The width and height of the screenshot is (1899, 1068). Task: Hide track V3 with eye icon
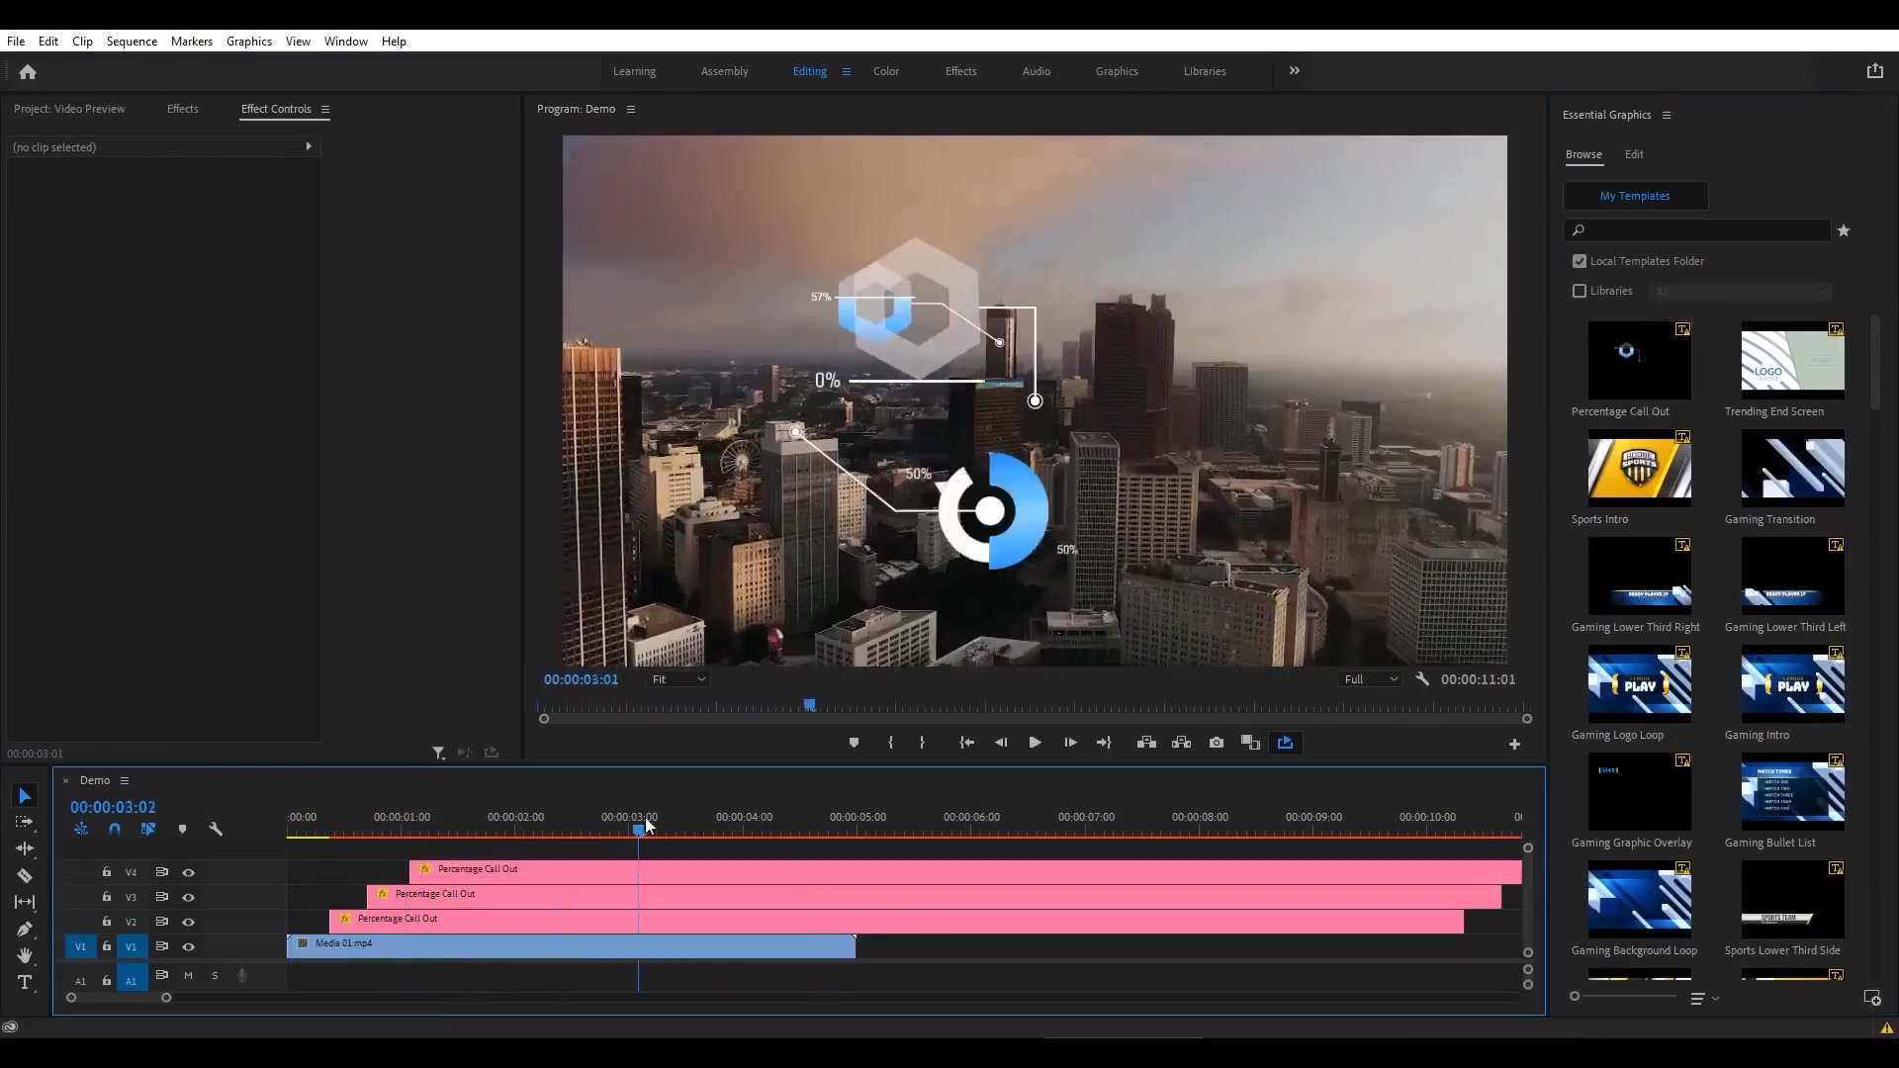coord(188,898)
